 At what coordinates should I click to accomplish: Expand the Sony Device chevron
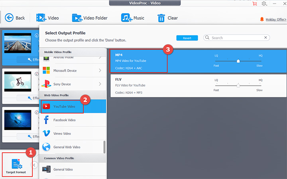pos(100,84)
